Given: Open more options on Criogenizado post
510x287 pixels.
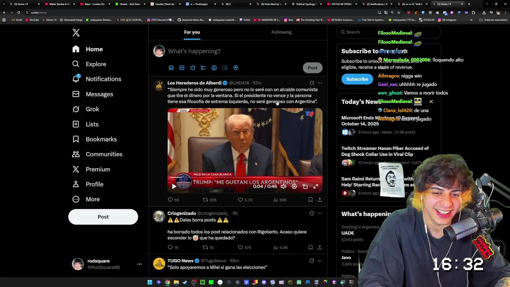Looking at the screenshot, I should tap(320, 213).
